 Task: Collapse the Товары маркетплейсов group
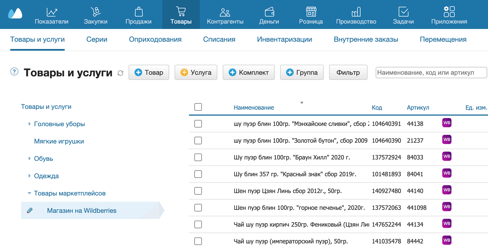pos(29,193)
